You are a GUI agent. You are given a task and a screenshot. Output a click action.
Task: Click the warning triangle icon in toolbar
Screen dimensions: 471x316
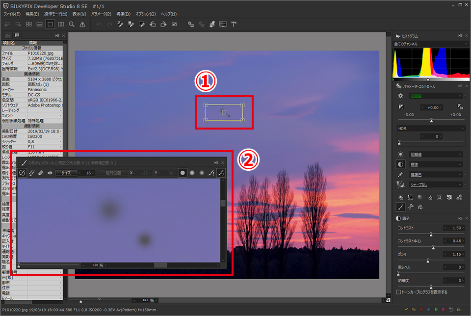point(82,24)
